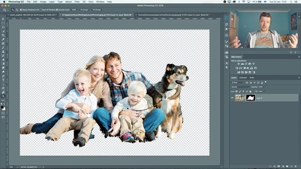Viewport: 301px width, 169px height.
Task: Click the Fit Screen button
Action: pos(84,10)
